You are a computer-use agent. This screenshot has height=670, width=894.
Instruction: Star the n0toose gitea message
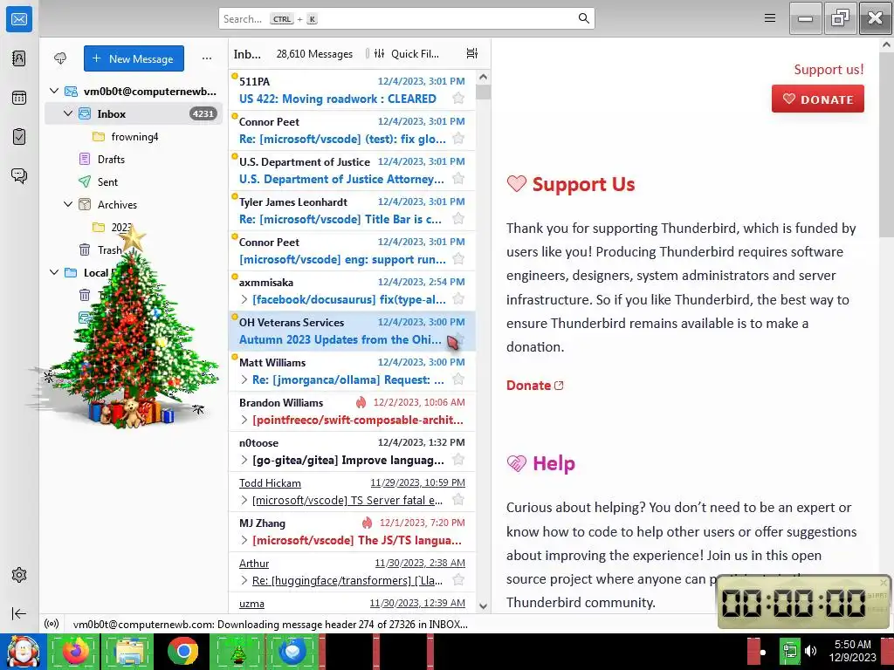[457, 460]
